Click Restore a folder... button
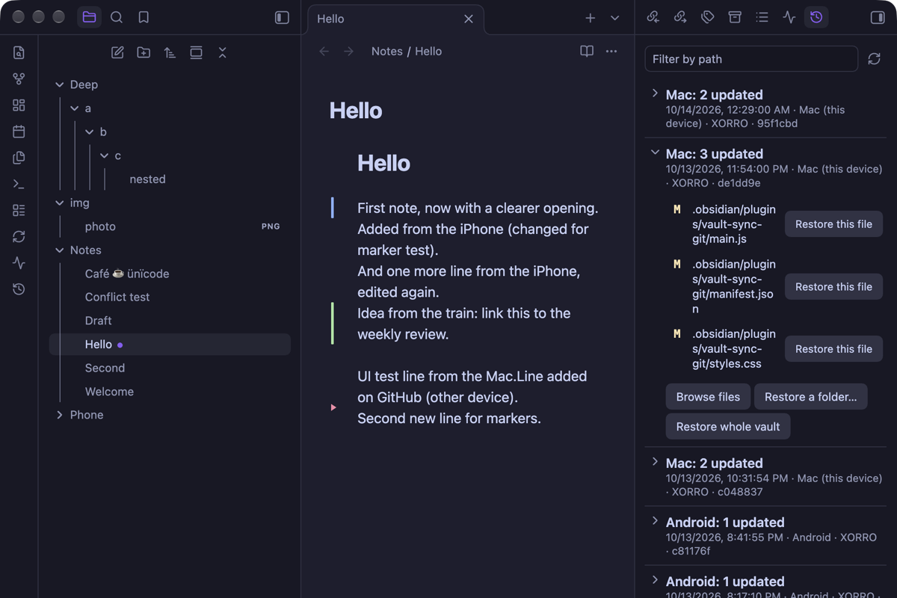The height and width of the screenshot is (598, 897). pos(811,397)
